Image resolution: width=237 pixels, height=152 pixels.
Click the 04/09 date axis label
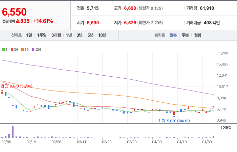pos(157,142)
